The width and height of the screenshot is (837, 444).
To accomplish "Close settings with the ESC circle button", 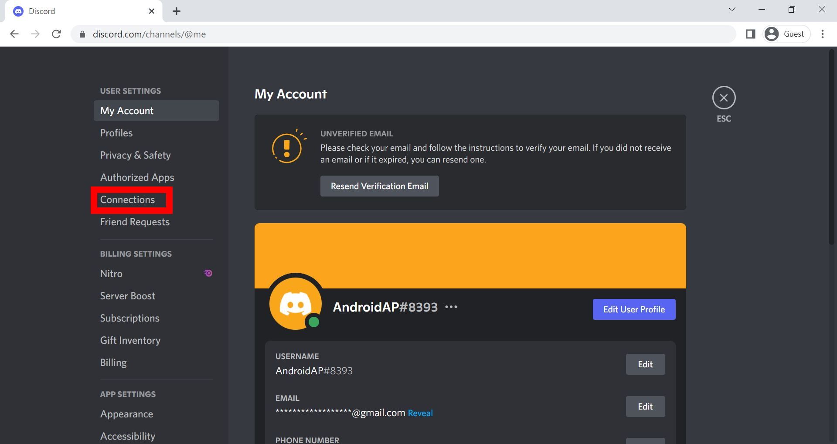I will tap(724, 98).
